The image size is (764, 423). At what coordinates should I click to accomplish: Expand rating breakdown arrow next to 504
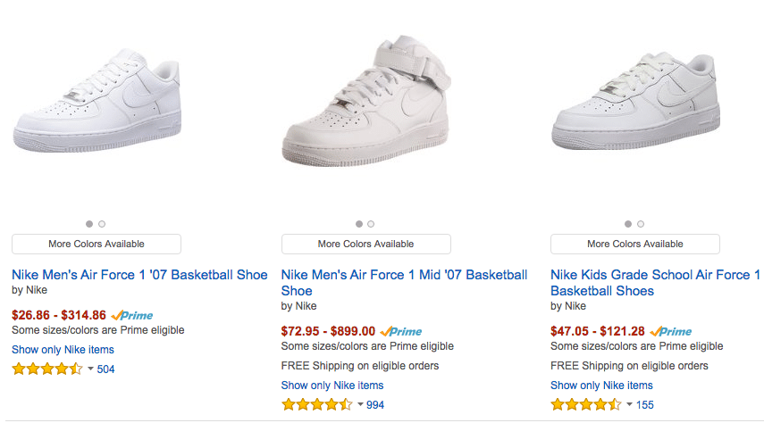90,369
